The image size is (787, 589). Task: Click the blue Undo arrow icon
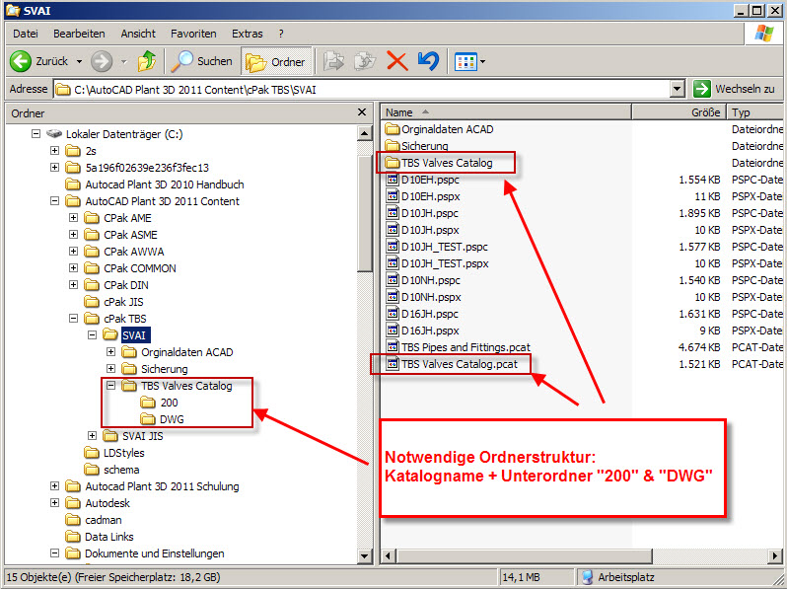tap(428, 61)
